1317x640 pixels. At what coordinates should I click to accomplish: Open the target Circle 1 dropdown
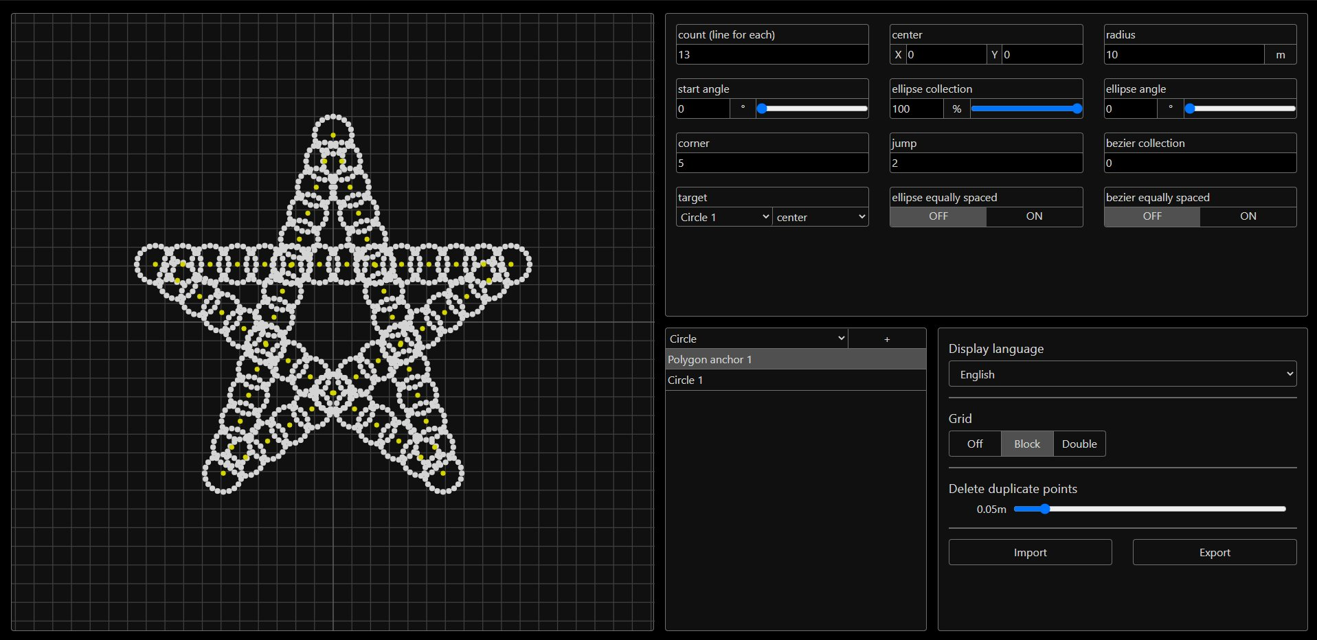[724, 217]
